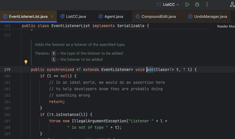235x139 pixels.
Task: Click line number 179 in the gutter
Action: click(7, 70)
